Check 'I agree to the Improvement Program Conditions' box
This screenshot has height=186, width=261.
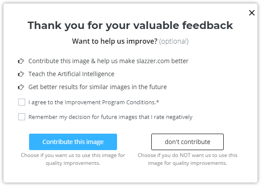point(22,102)
